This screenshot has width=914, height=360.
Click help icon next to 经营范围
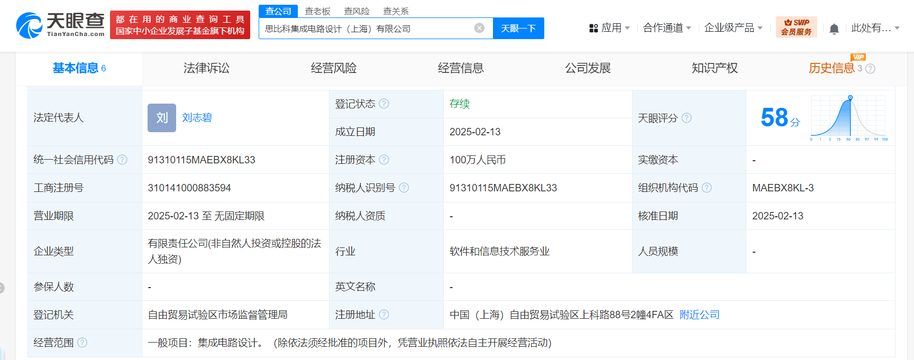[x=83, y=343]
